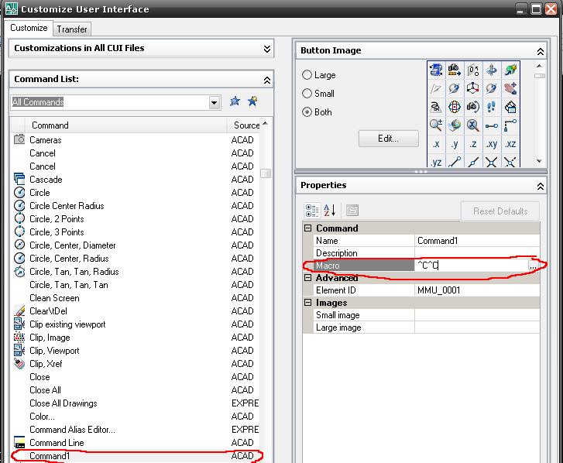Click the Reset Defaults button
The height and width of the screenshot is (463, 563).
click(499, 211)
